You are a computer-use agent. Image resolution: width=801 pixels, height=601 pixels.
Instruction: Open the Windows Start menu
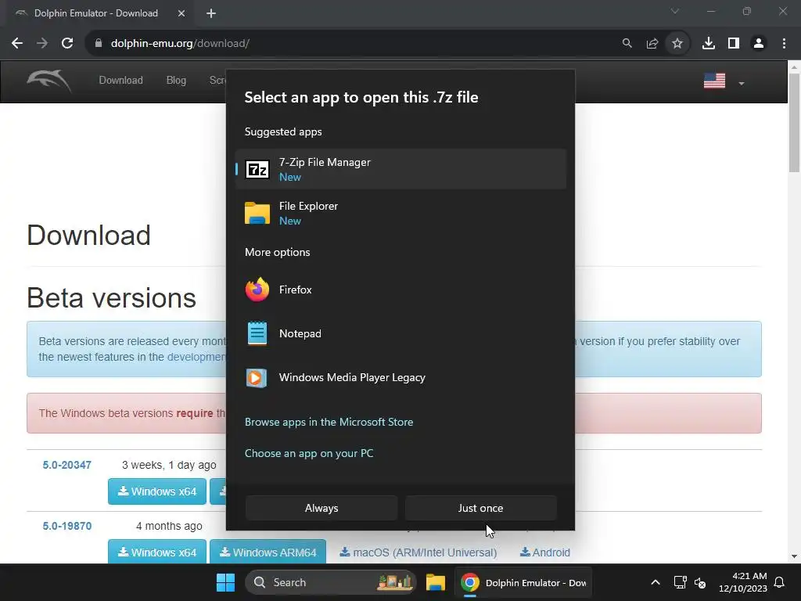pos(225,582)
